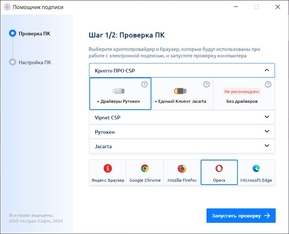The width and height of the screenshot is (289, 234).
Task: Go to the Проверка ПК step
Action: [x=30, y=34]
